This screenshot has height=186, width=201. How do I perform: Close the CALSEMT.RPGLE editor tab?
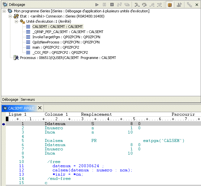[40, 108]
